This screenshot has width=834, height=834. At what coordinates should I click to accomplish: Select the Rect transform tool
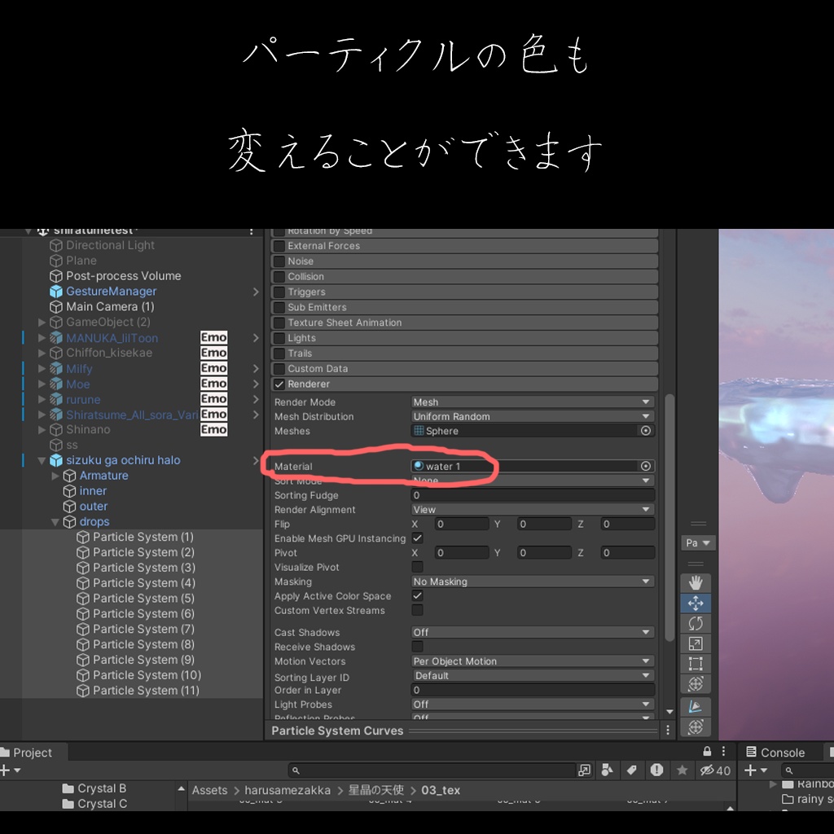coord(696,664)
